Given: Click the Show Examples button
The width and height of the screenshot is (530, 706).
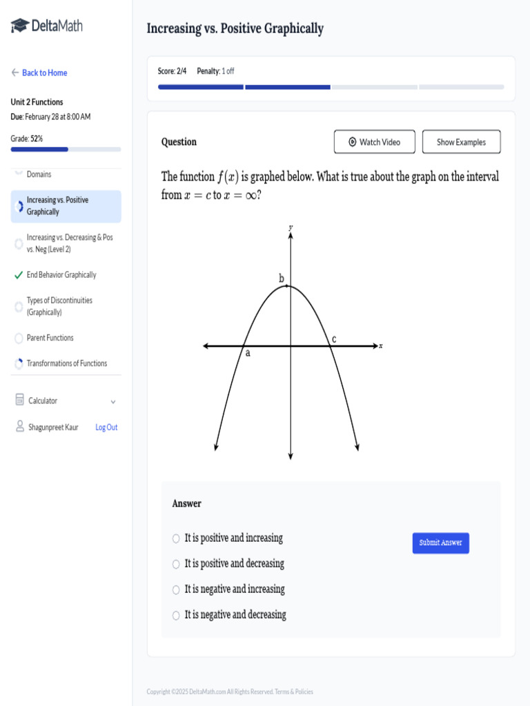Looking at the screenshot, I should coord(461,142).
